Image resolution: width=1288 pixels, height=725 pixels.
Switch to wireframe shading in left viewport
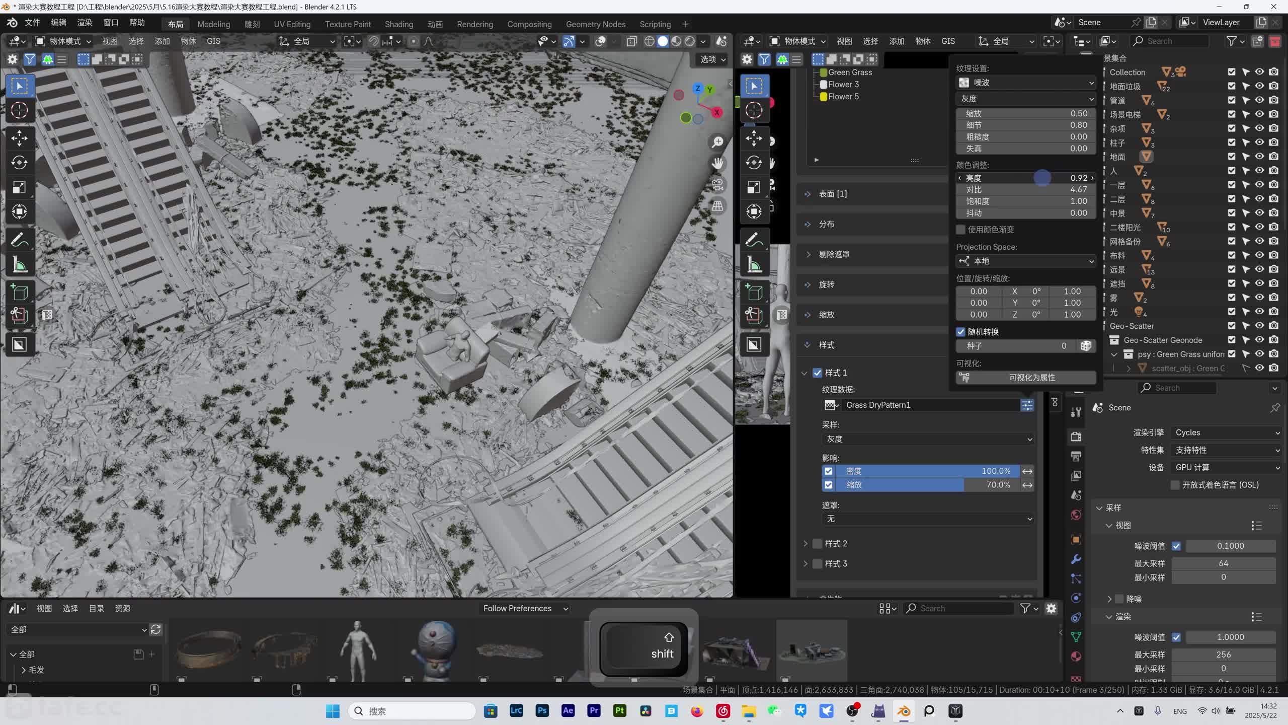point(649,41)
